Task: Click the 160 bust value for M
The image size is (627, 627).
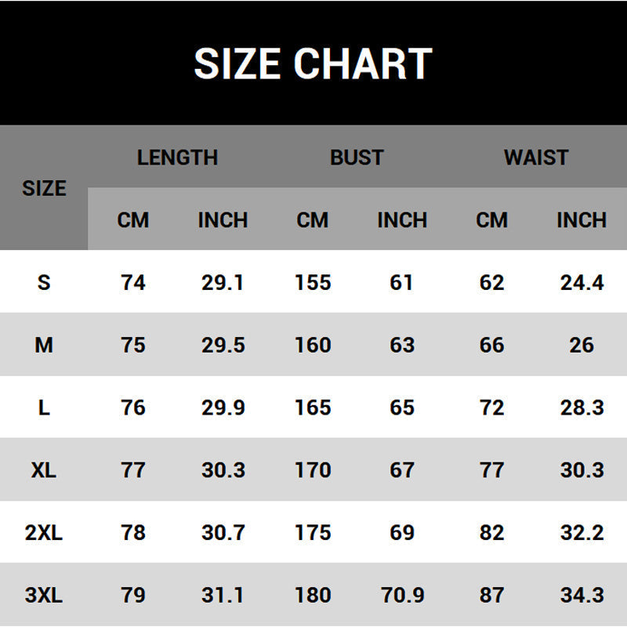Action: 313,345
